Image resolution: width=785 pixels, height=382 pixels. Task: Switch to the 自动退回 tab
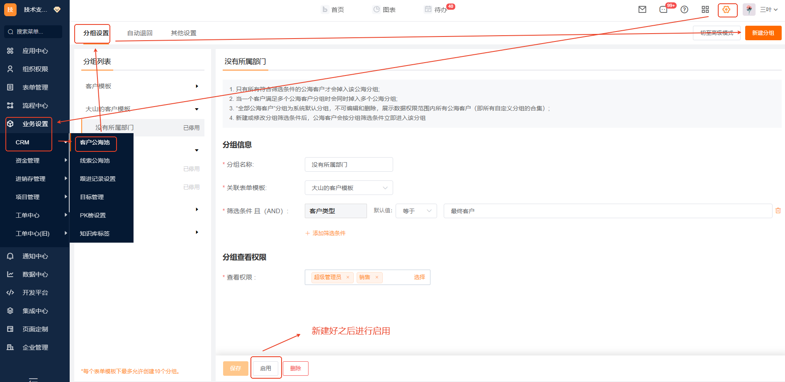click(x=140, y=33)
